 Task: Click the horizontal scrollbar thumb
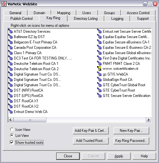coord(30,120)
